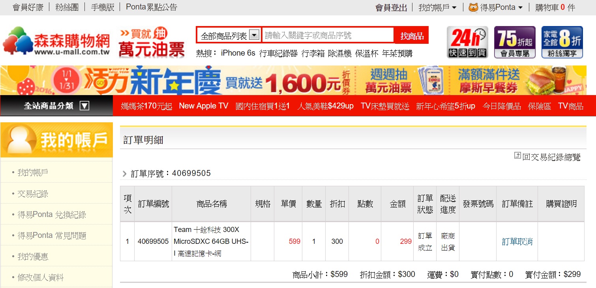Select hot search 保溫杯
This screenshot has height=288, width=596.
click(367, 53)
